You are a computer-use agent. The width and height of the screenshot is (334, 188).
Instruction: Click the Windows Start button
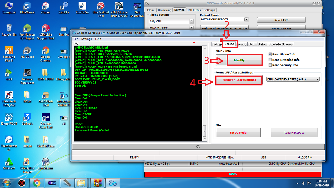[7, 183]
